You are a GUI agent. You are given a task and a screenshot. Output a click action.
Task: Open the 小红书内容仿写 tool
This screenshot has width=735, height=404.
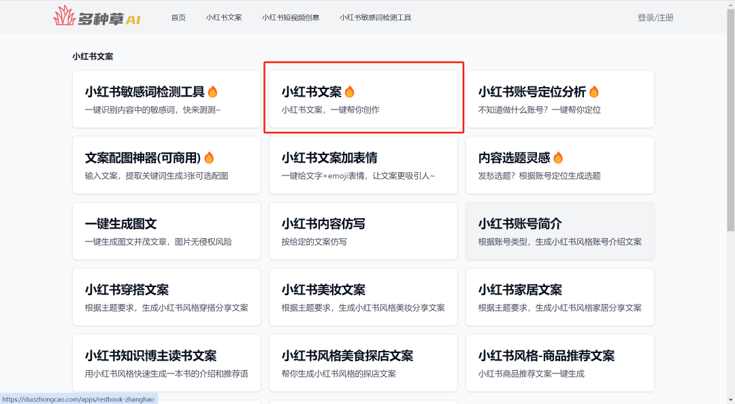363,231
